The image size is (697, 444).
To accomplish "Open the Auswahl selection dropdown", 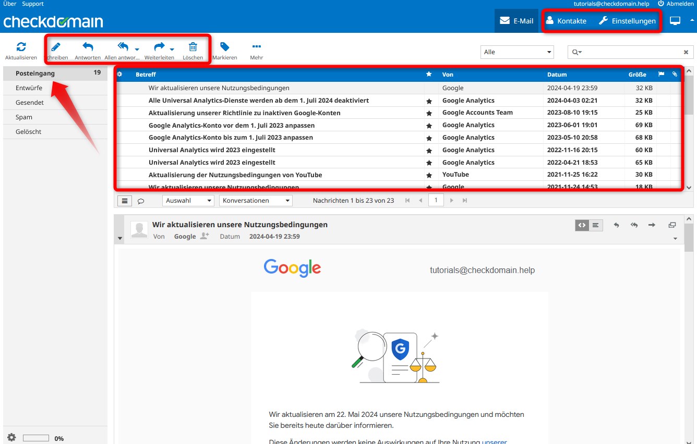I will tap(188, 201).
